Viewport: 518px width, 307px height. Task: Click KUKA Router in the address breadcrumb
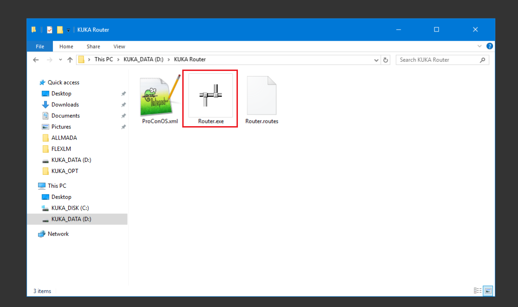190,59
